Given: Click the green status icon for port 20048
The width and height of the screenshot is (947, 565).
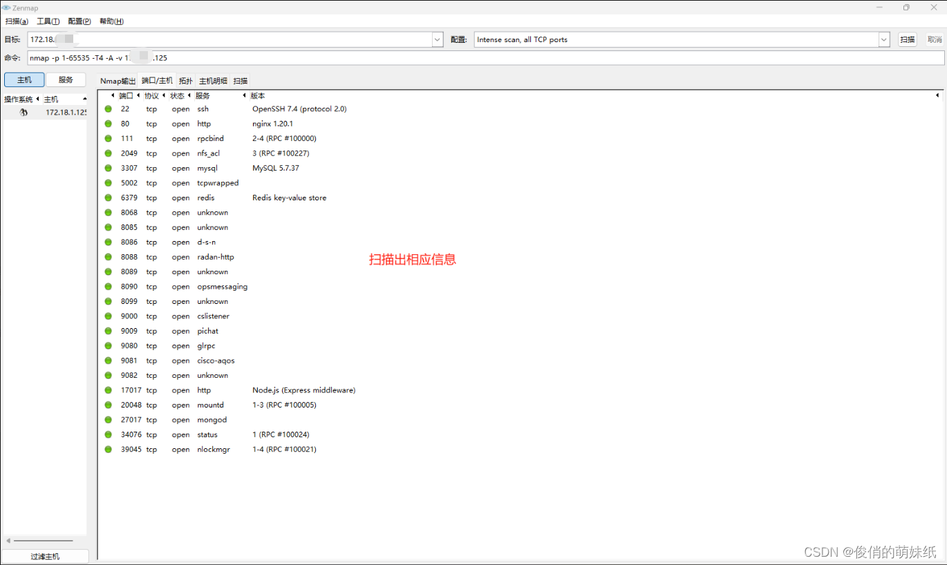Looking at the screenshot, I should point(108,405).
